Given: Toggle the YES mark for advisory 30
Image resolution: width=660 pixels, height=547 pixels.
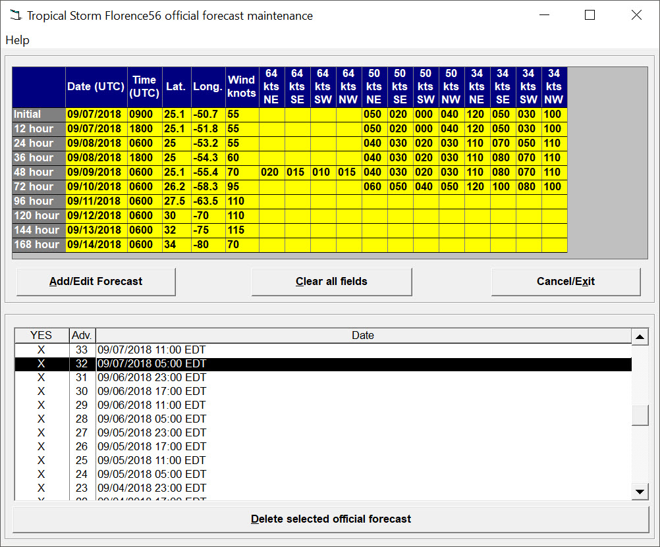Looking at the screenshot, I should pos(41,391).
